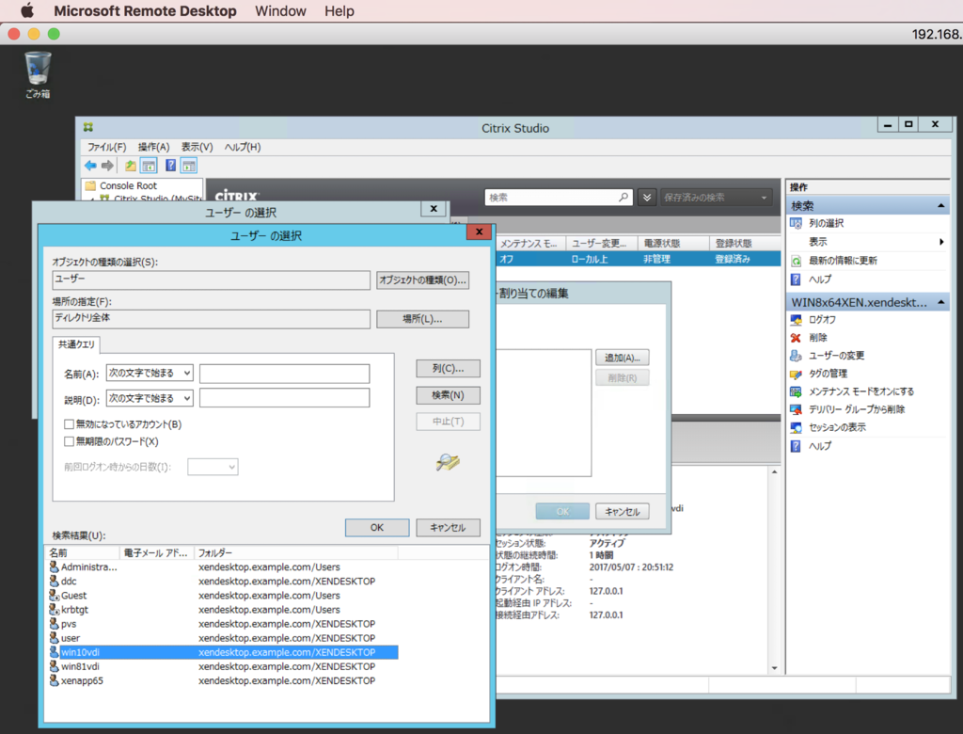Screen dimensions: 963x734
Task: Click the 列の選択 action icon
Action: [x=796, y=223]
